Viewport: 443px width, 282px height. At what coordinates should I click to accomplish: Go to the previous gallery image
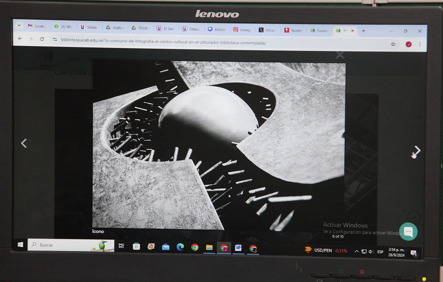pyautogui.click(x=24, y=143)
